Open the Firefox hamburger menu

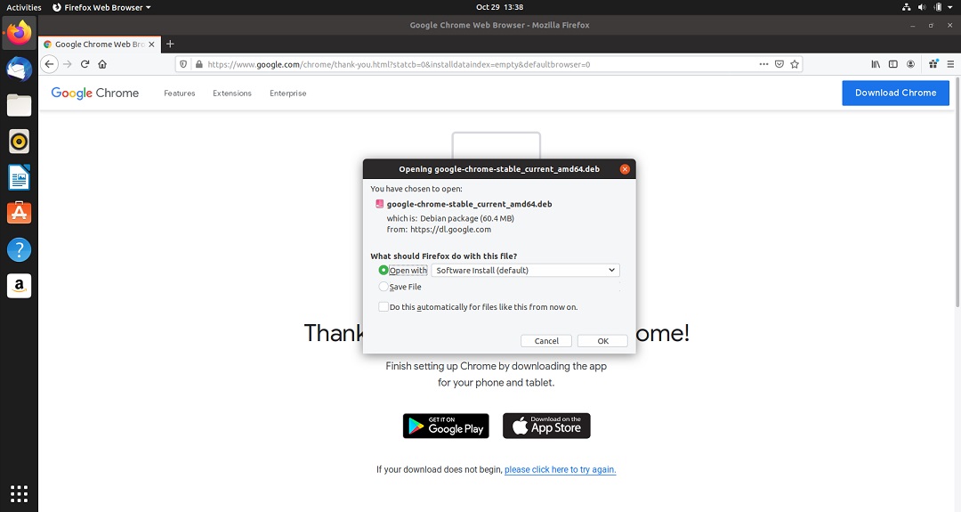(x=950, y=64)
